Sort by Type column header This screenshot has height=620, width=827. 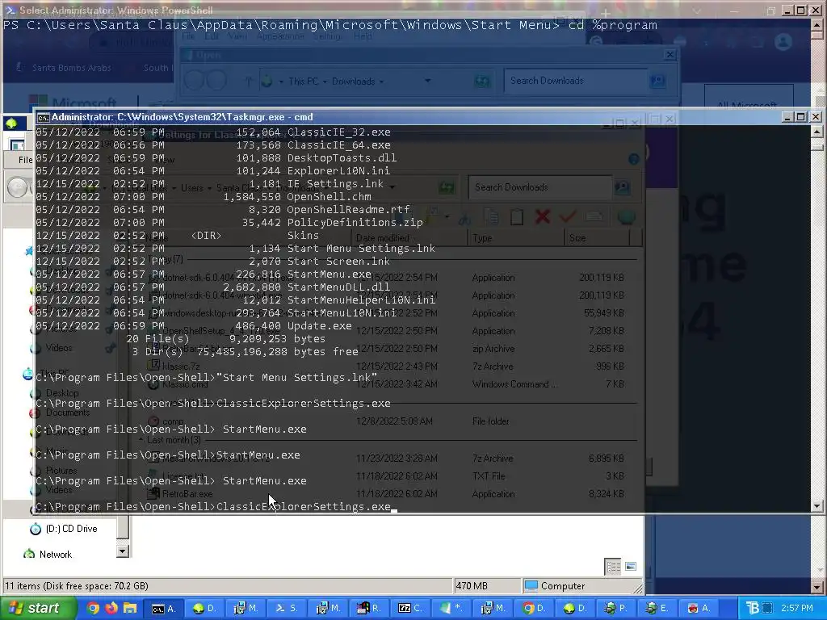click(516, 238)
